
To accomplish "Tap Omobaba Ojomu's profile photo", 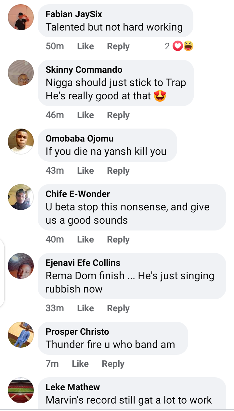I will tap(21, 142).
